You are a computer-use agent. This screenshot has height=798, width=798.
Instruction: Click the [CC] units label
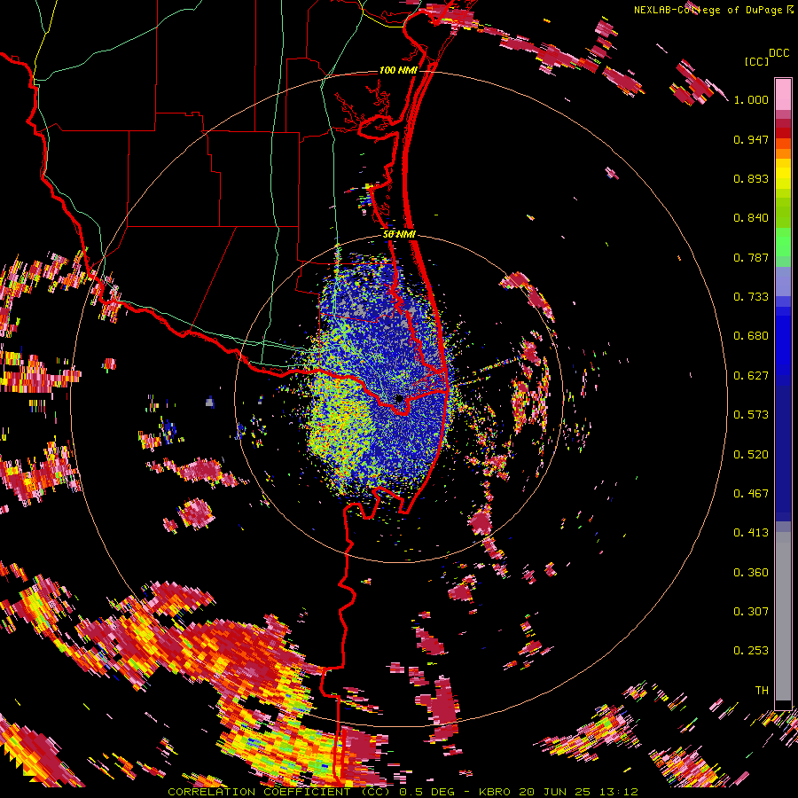coord(756,61)
